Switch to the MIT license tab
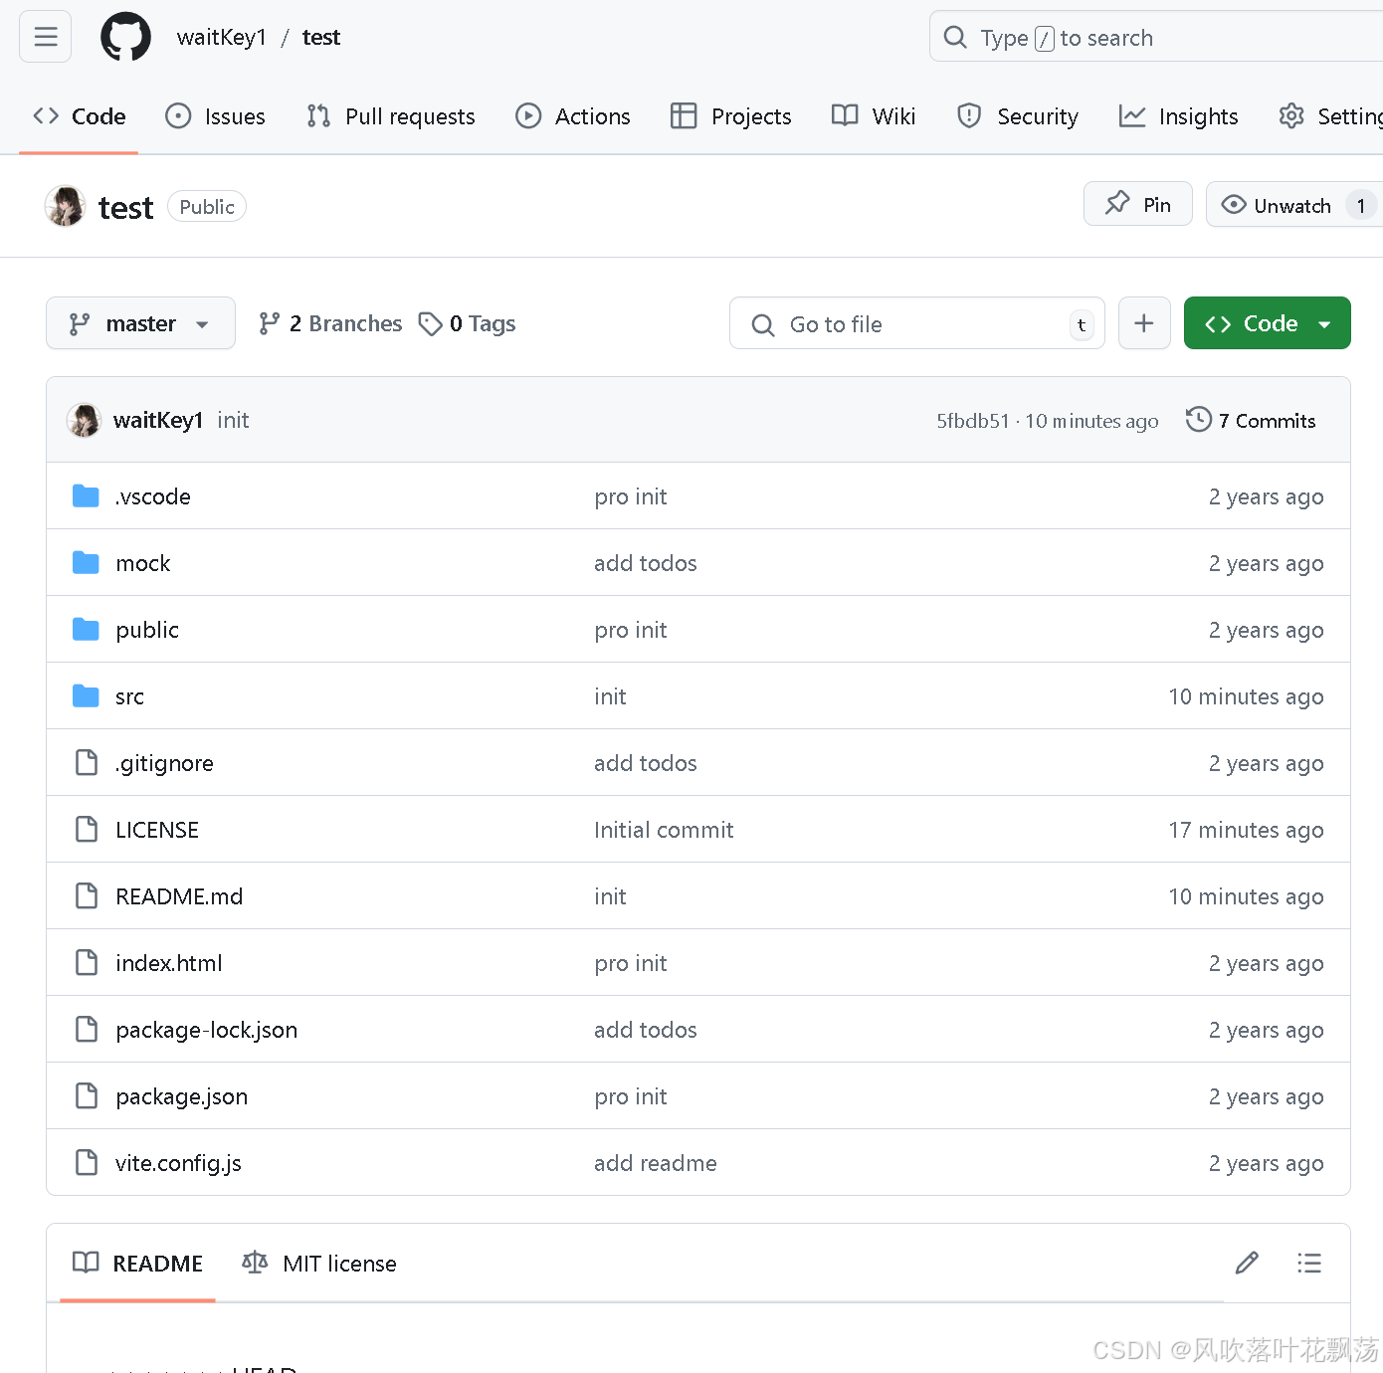The image size is (1383, 1373). point(319,1263)
